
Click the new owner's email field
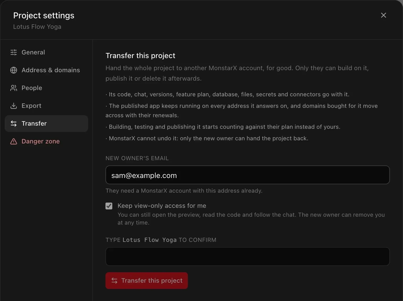(x=247, y=175)
